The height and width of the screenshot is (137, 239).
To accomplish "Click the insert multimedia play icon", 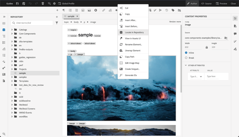I will coord(96,10).
